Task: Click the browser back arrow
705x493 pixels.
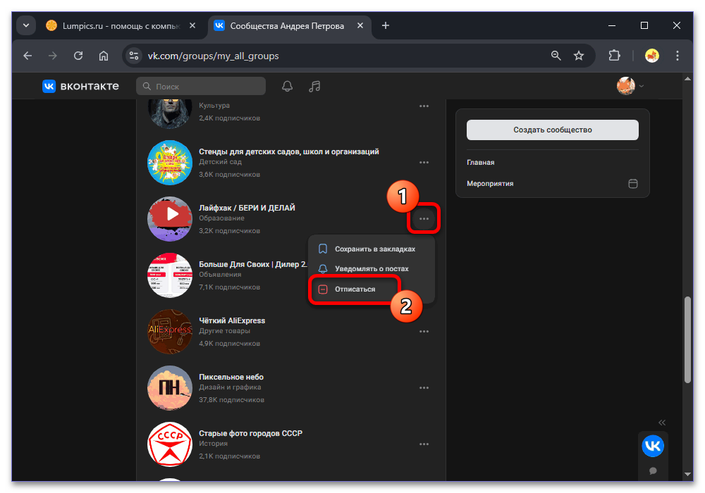Action: click(x=28, y=56)
